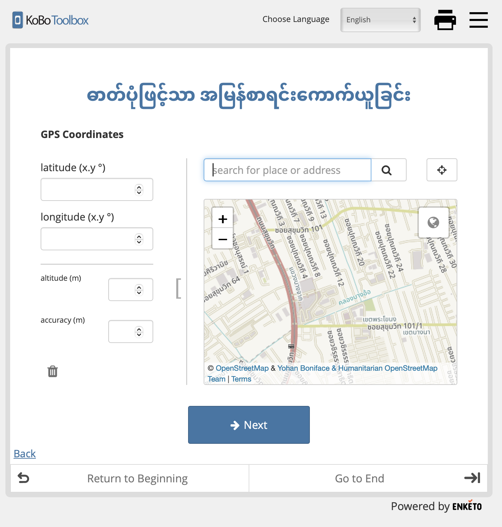This screenshot has height=527, width=502.
Task: Zoom in on the map
Action: point(223,219)
